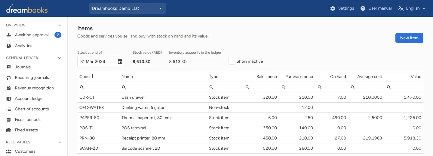Click the Dreambooks logo
The image size is (433, 156).
[x=27, y=9]
